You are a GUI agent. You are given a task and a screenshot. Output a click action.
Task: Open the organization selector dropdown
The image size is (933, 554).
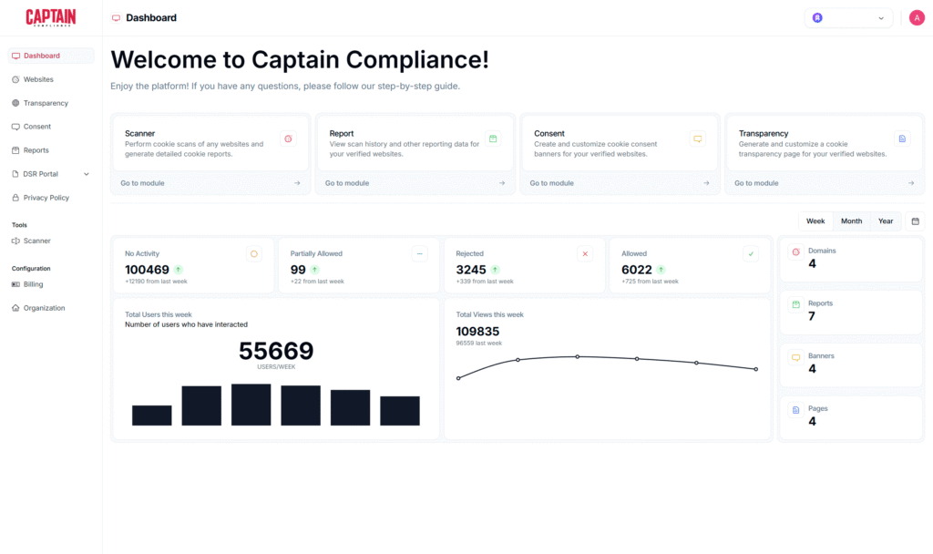(x=848, y=18)
